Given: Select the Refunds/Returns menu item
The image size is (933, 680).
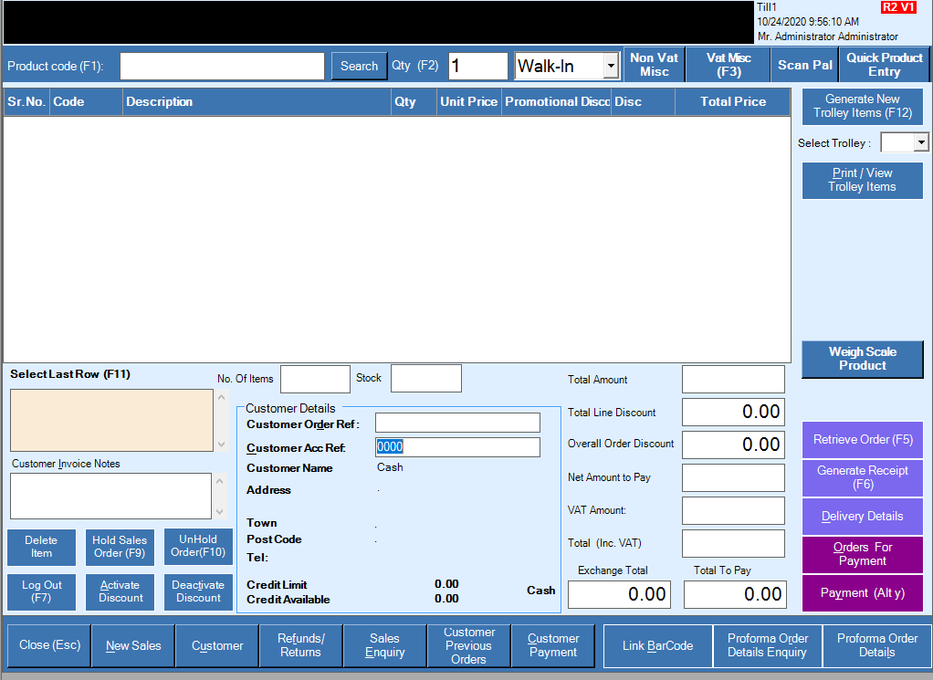Looking at the screenshot, I should click(x=300, y=645).
